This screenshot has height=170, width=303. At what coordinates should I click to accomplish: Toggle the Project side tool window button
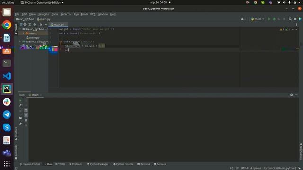16,29
